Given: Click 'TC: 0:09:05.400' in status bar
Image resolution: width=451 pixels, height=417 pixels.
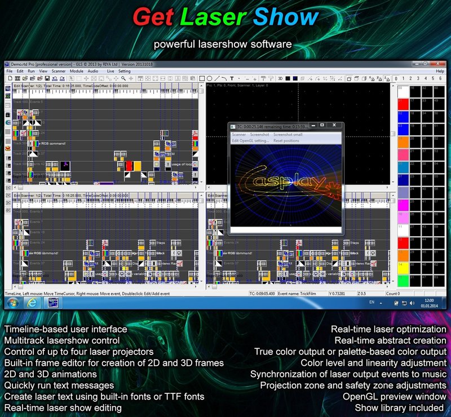Looking at the screenshot, I should pos(262,294).
